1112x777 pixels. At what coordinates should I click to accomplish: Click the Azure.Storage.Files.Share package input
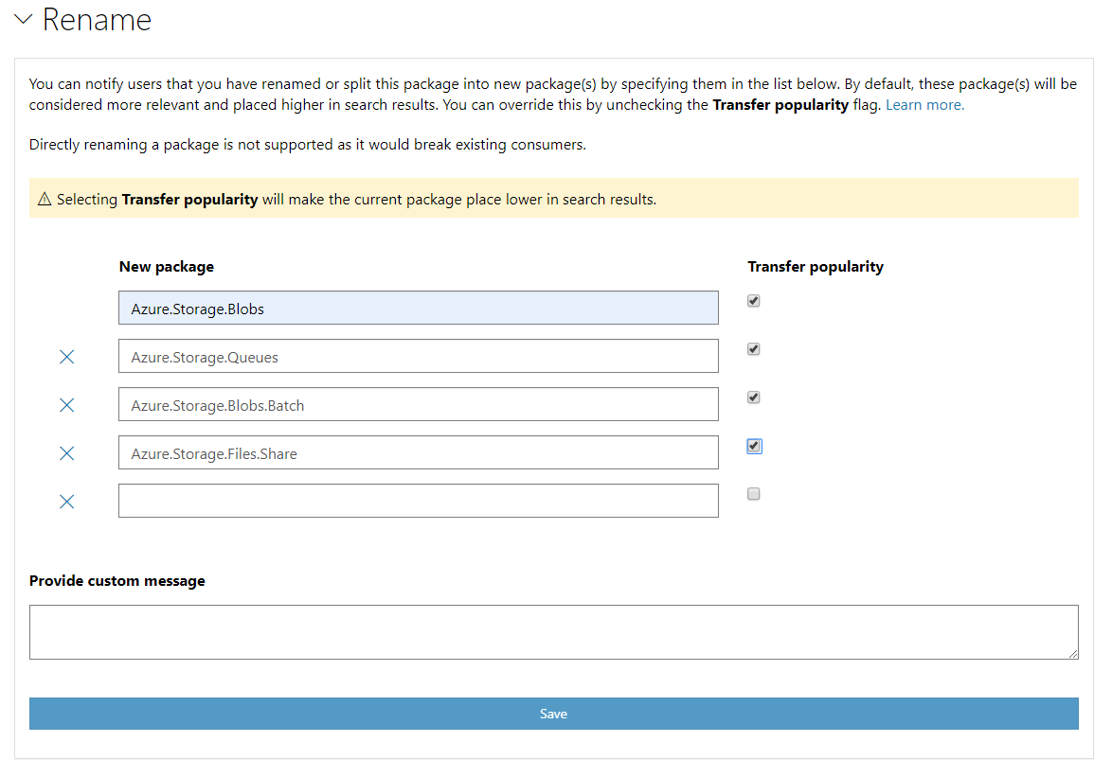(x=419, y=452)
